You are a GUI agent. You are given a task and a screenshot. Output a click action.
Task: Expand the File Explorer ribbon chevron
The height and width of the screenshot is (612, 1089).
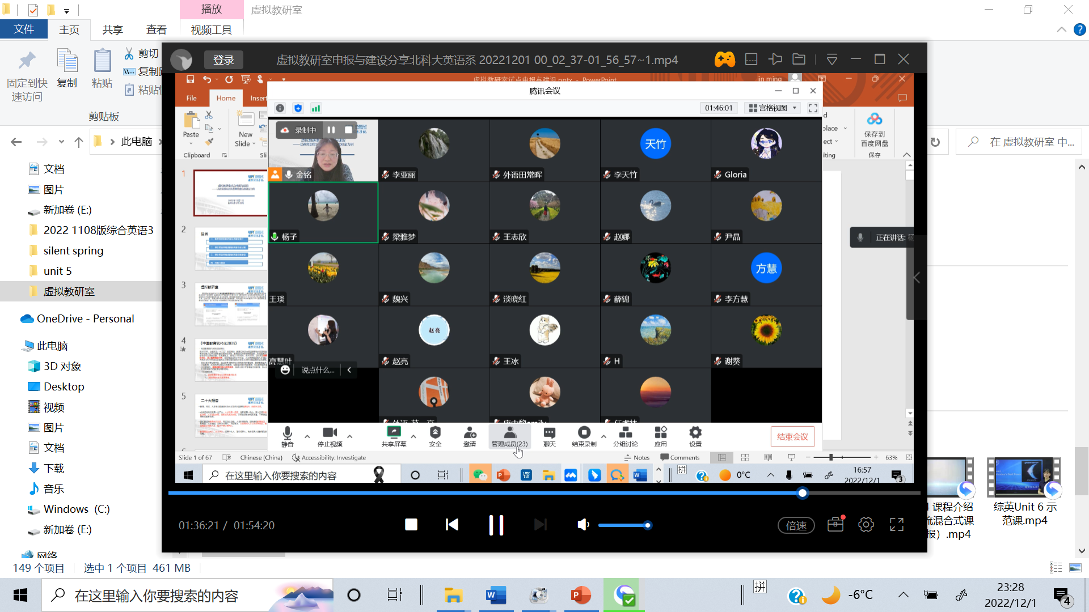[1061, 30]
